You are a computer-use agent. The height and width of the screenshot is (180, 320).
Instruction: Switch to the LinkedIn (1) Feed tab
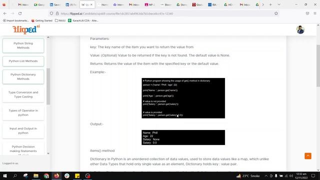click(71, 4)
